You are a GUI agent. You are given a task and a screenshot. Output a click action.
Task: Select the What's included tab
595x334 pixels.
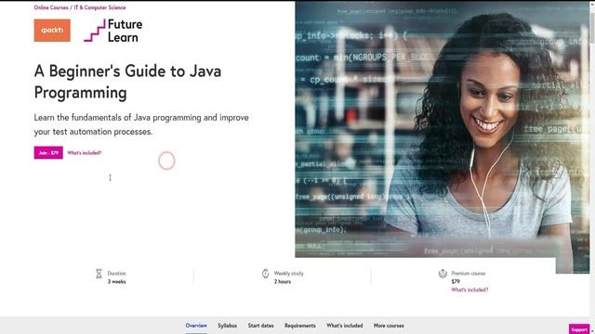[345, 326]
